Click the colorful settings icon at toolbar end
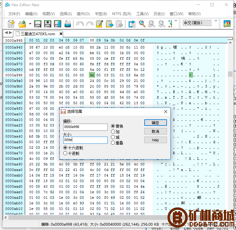236x230 pixels. tap(227, 24)
